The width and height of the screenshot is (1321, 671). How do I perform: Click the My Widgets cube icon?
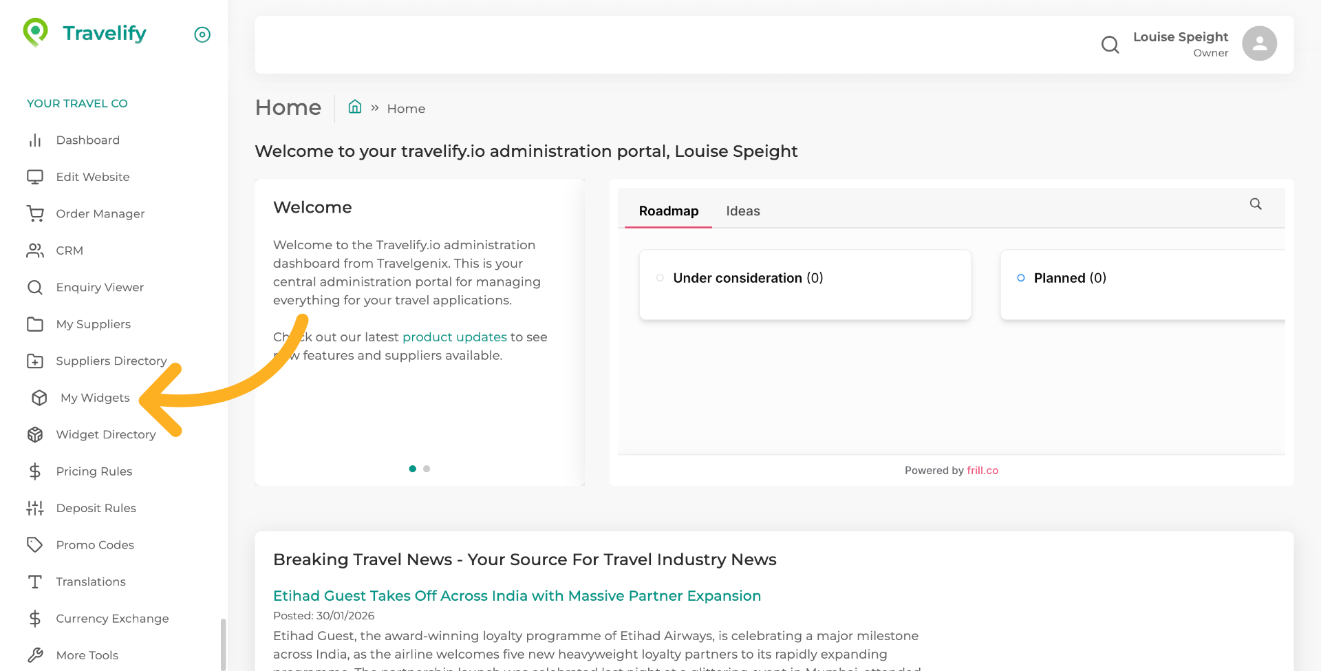click(x=39, y=398)
